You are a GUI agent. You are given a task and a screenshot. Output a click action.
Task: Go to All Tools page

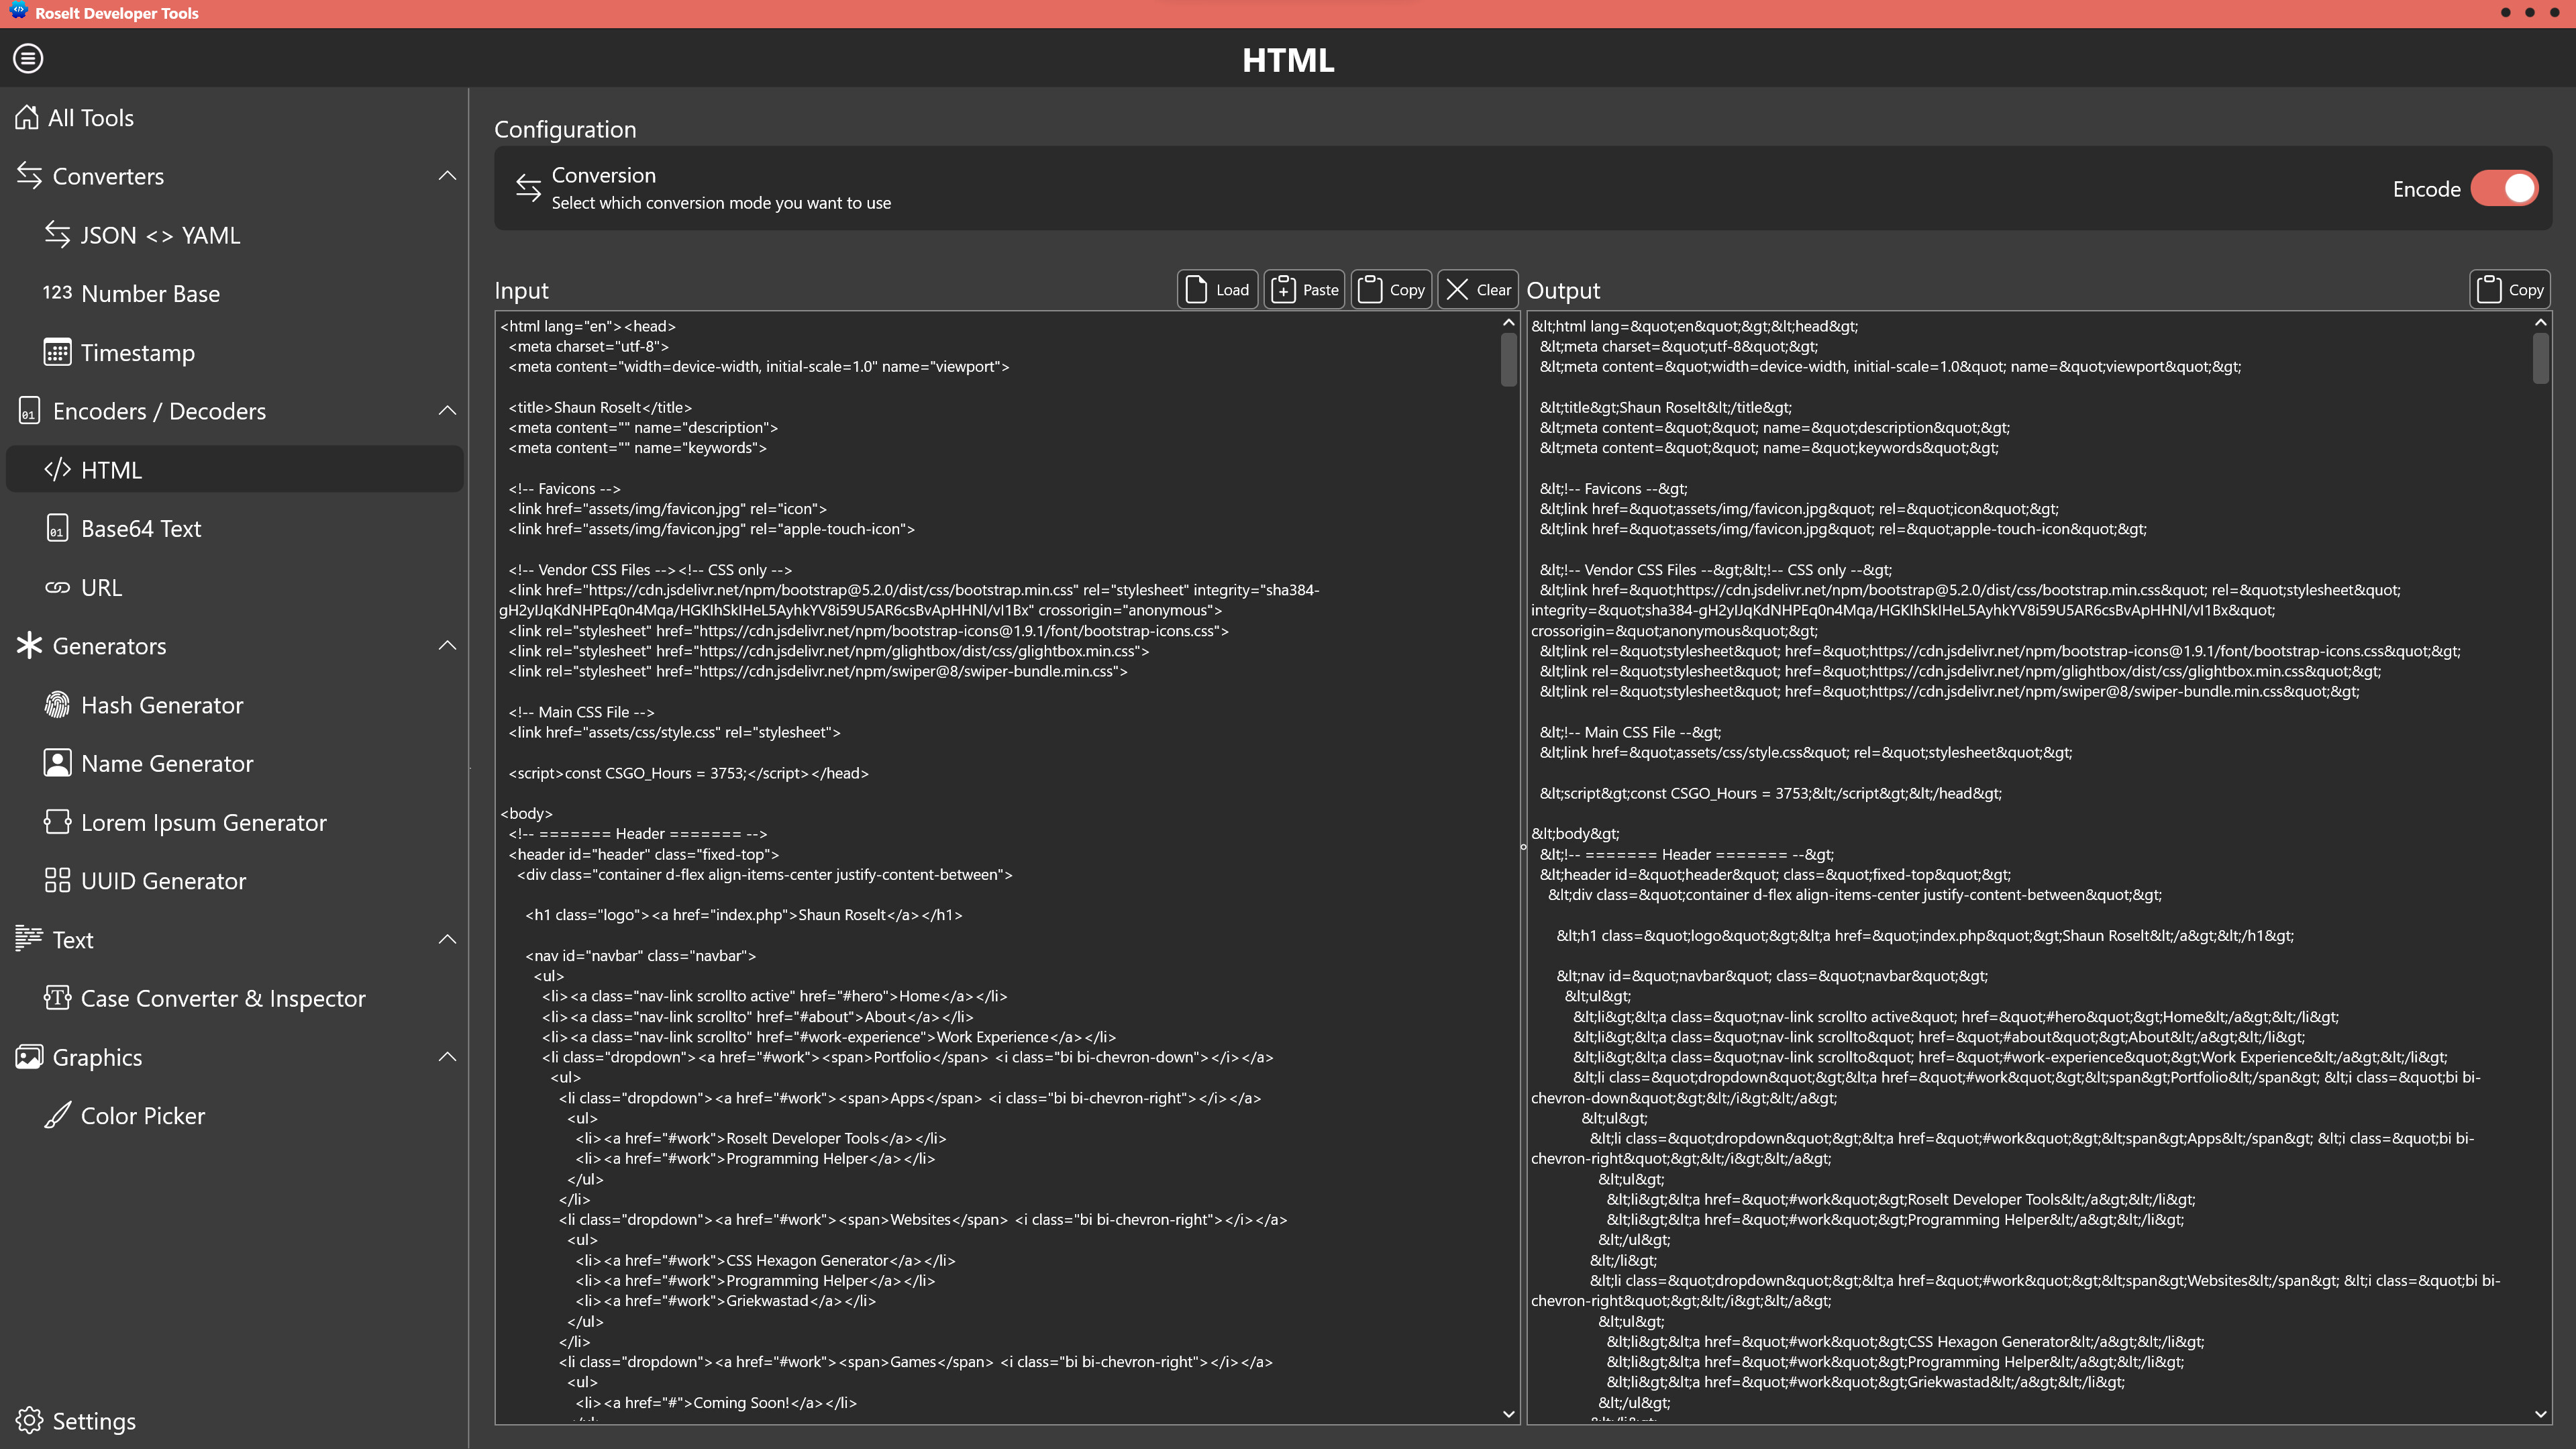click(91, 117)
